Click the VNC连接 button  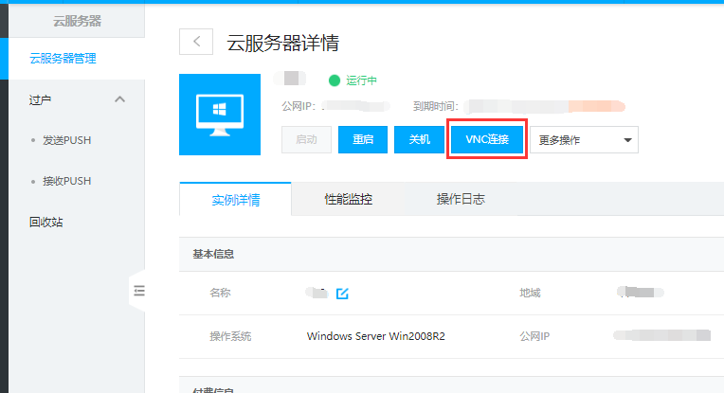point(487,139)
